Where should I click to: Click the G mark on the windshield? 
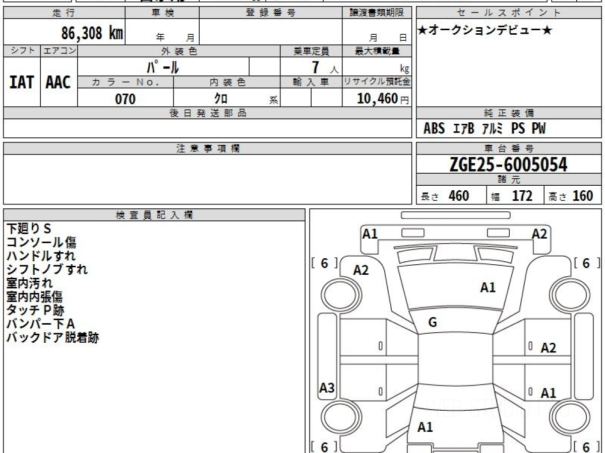[432, 323]
